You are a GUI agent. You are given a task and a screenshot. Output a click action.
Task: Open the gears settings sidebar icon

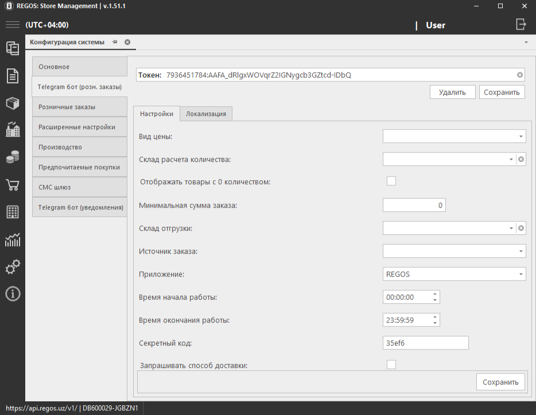click(x=12, y=267)
